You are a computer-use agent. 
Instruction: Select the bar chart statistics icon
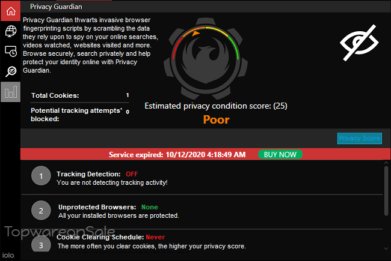[10, 92]
